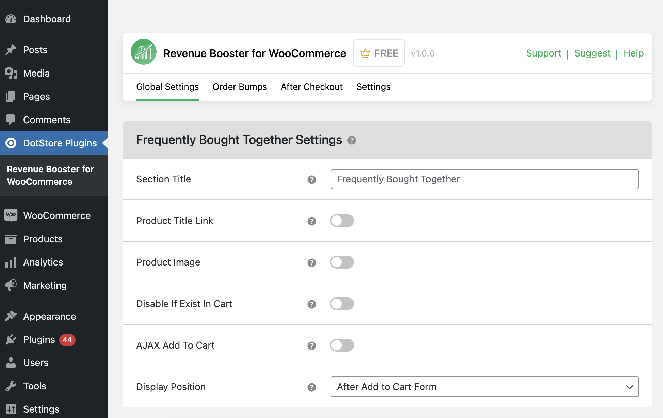This screenshot has height=418, width=663.
Task: Turn on the Product Image switch
Action: click(342, 262)
